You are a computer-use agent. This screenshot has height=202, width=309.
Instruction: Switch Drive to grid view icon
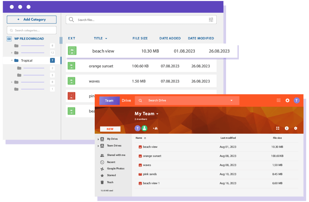click(x=278, y=128)
